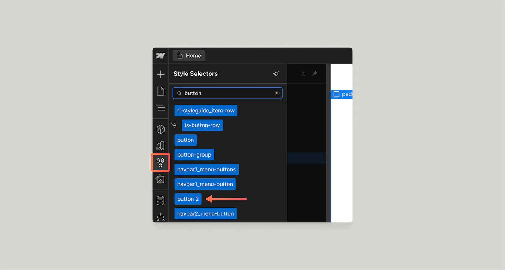Open the CMS database icon
This screenshot has width=505, height=270.
161,201
